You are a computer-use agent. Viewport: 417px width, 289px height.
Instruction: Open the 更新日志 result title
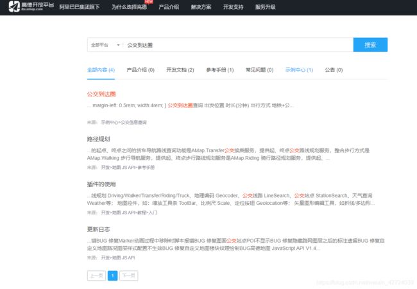[98, 229]
